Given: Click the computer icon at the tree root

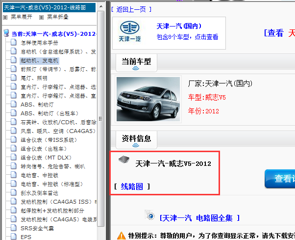Looking at the screenshot, I should point(6,33).
